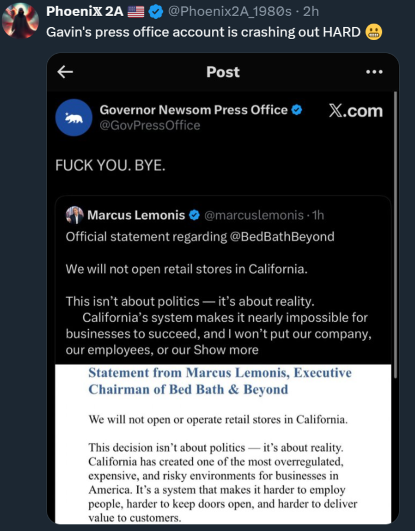The image size is (415, 531).
Task: Click the Governor Newsom Press Office display name
Action: pyautogui.click(x=194, y=110)
